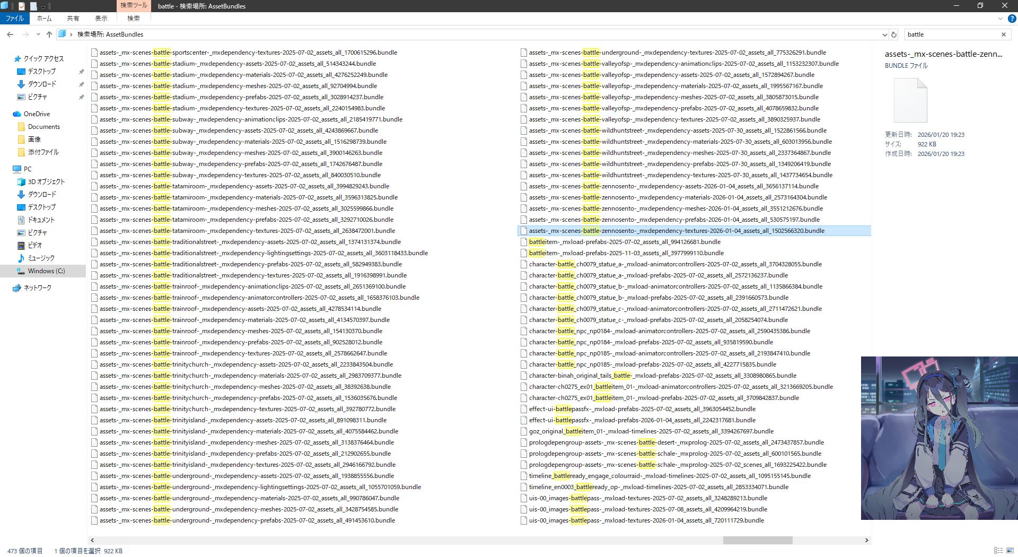Clear the 'battle' search text
The image size is (1018, 557).
click(1003, 34)
